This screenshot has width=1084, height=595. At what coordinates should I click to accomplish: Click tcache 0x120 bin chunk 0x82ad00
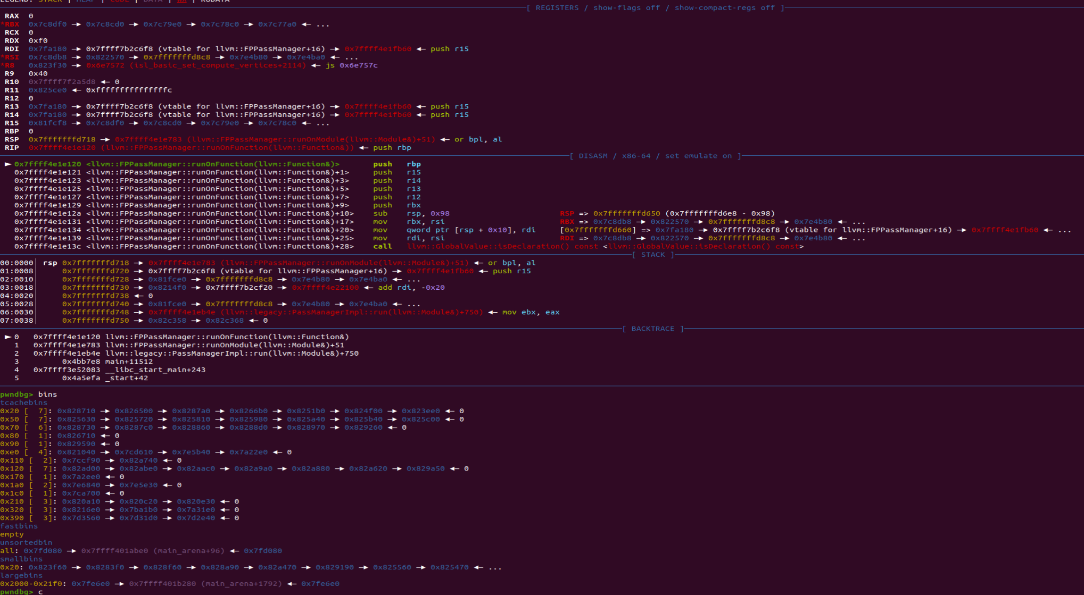81,469
